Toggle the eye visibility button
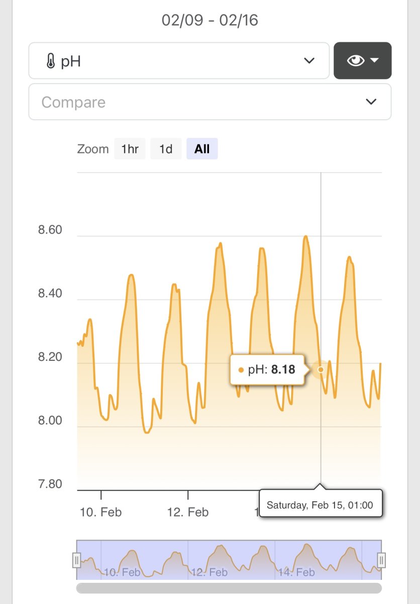 tap(362, 60)
